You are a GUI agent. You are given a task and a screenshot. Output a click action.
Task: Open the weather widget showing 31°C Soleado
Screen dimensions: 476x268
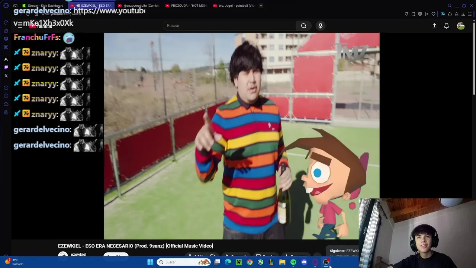click(14, 262)
